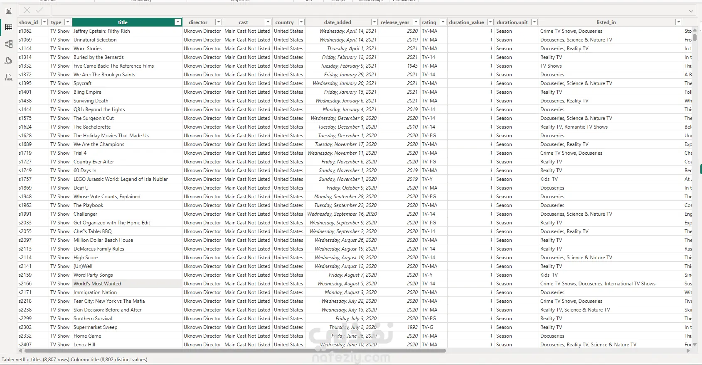702x365 pixels.
Task: Select cell 'Kids' TV' in s1757 row
Action: pyautogui.click(x=611, y=179)
